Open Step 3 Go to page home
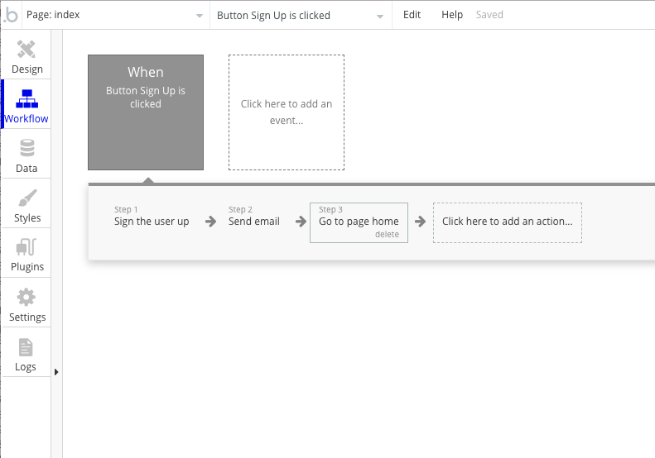Screen dimensions: 655x458 pos(359,222)
